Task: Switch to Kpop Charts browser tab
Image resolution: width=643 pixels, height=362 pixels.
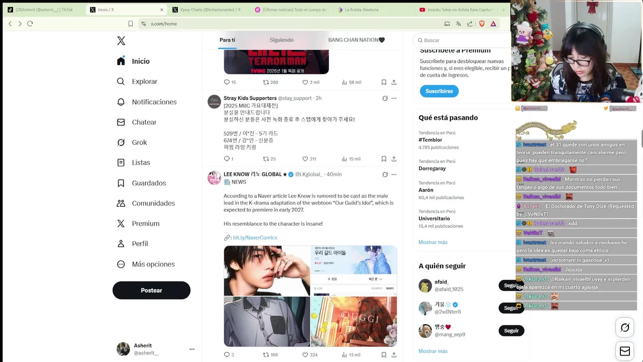Action: [x=210, y=10]
